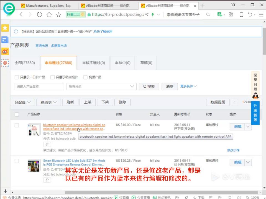Open the 所有分组 group dropdown

coord(101,87)
